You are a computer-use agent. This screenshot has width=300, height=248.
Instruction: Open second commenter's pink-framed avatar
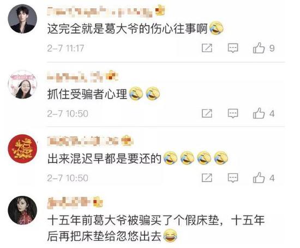[x=22, y=84]
